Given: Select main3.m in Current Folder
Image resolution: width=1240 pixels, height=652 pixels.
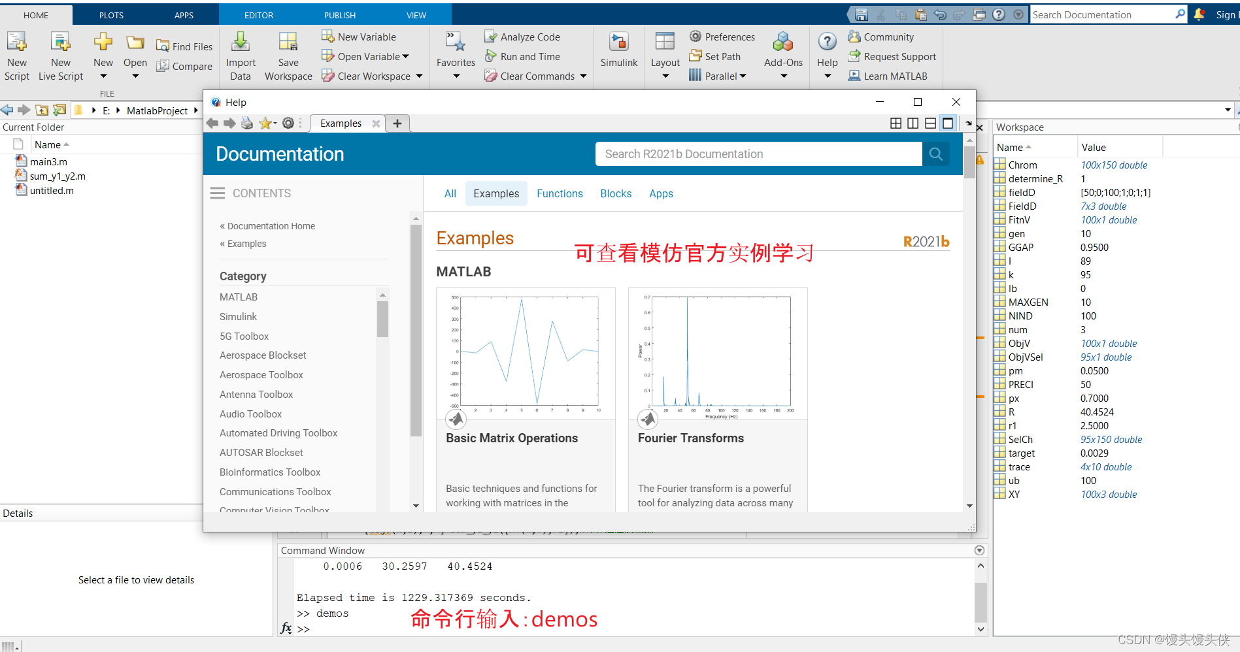Looking at the screenshot, I should [x=48, y=161].
